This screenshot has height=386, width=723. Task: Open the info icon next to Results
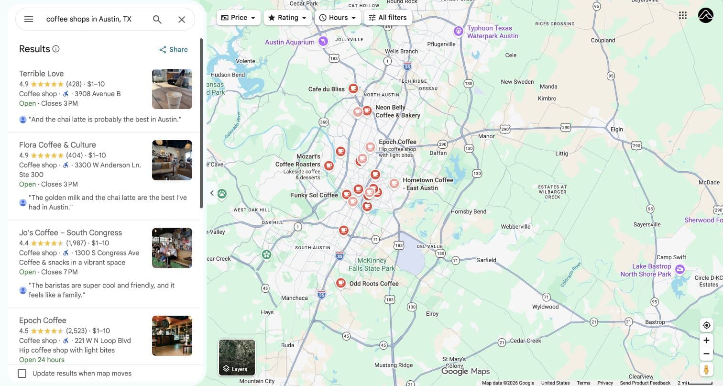[56, 49]
